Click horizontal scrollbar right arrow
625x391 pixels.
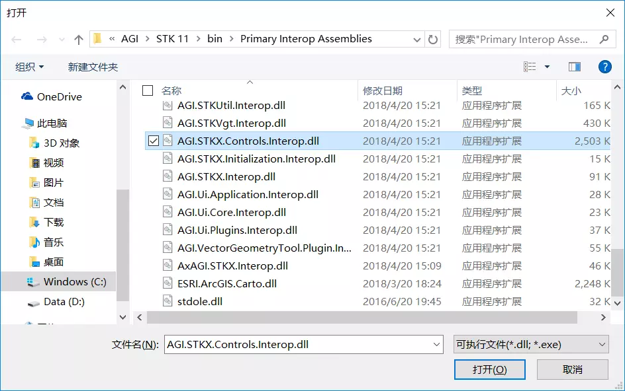(603, 317)
